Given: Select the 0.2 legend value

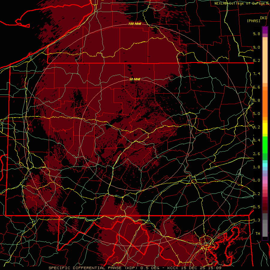Looking at the screenshot, I should point(256,194).
